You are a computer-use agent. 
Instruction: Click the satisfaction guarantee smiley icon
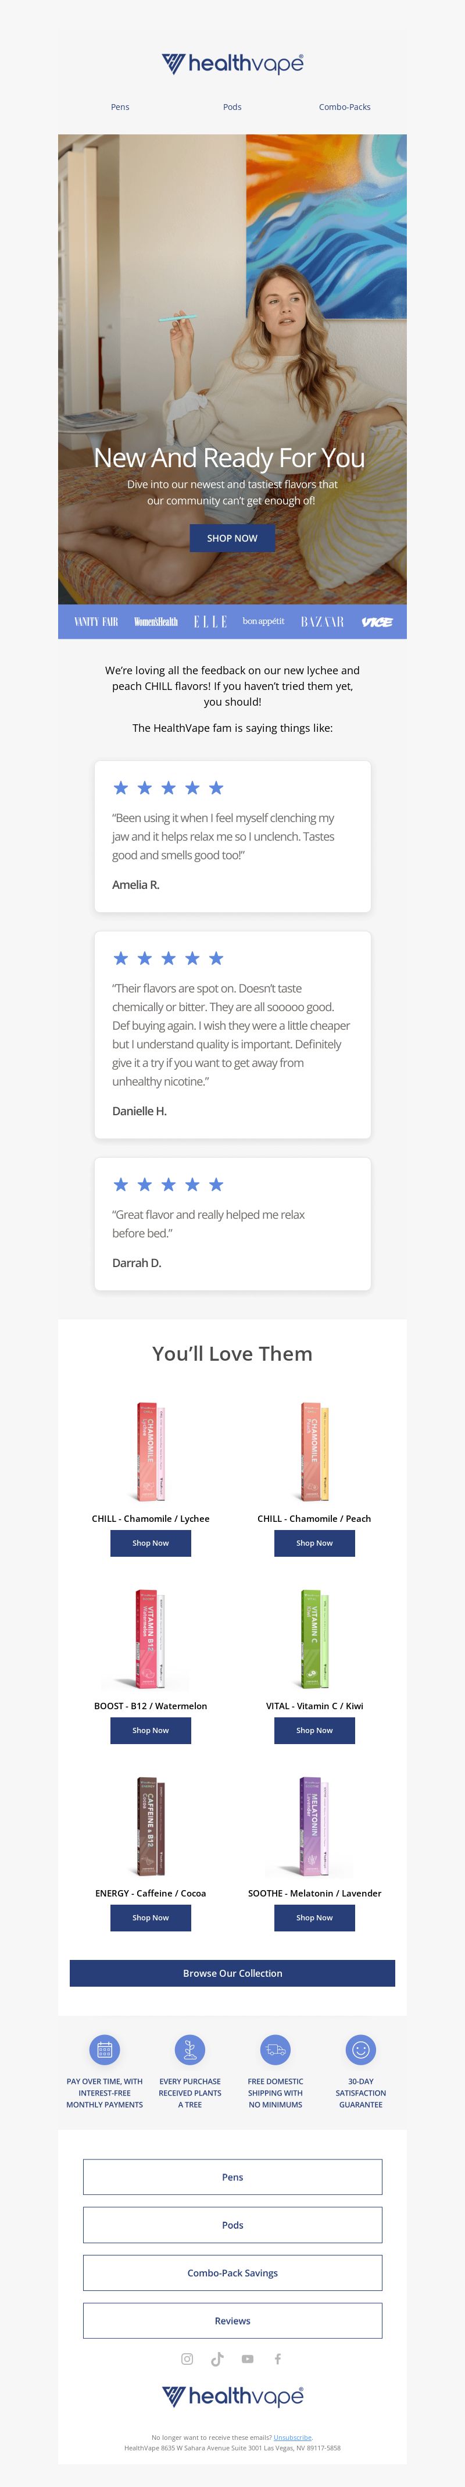pyautogui.click(x=361, y=2050)
